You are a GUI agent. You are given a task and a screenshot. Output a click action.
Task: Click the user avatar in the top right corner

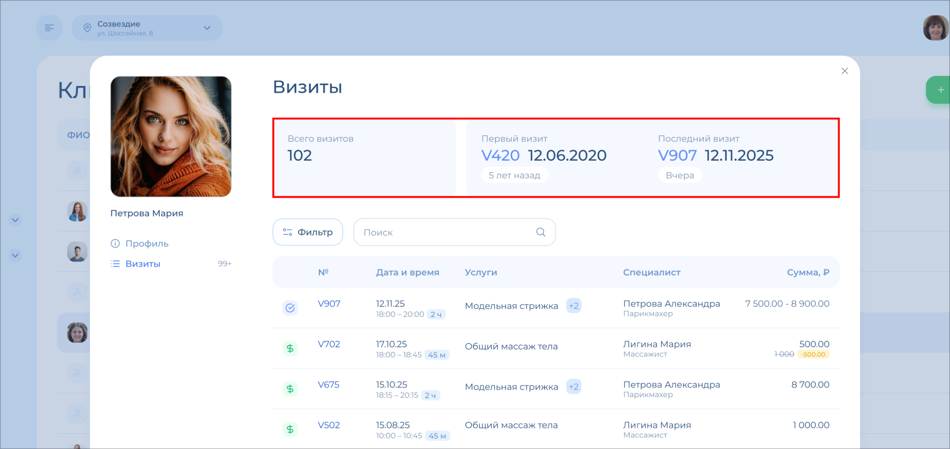[x=935, y=28]
